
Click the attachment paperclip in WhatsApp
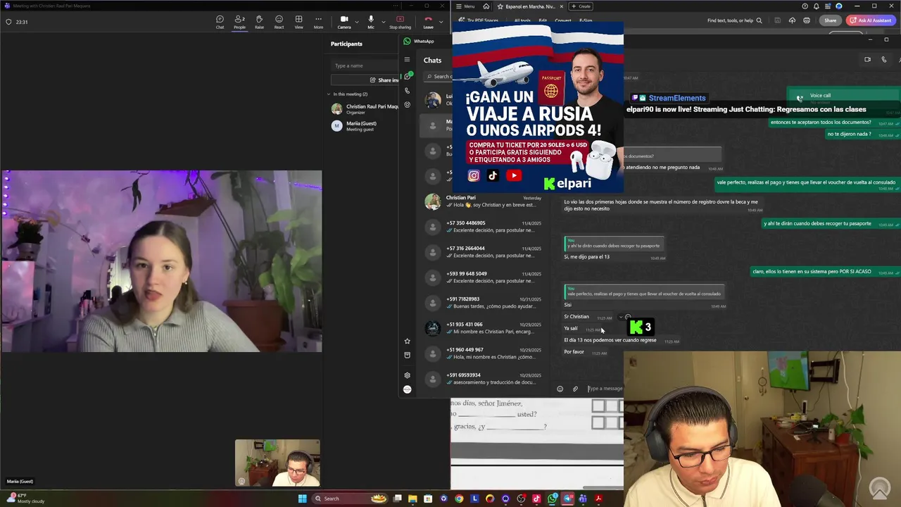click(575, 389)
